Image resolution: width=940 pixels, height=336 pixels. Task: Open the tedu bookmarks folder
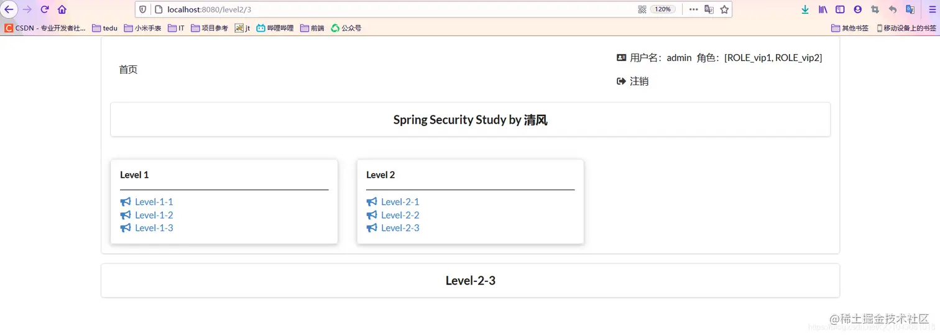[x=104, y=28]
